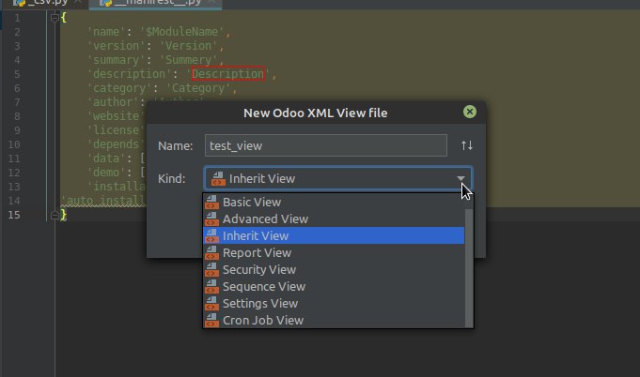Screen dimensions: 640x377
Task: Click 'Category' value on line 6
Action: pos(198,88)
